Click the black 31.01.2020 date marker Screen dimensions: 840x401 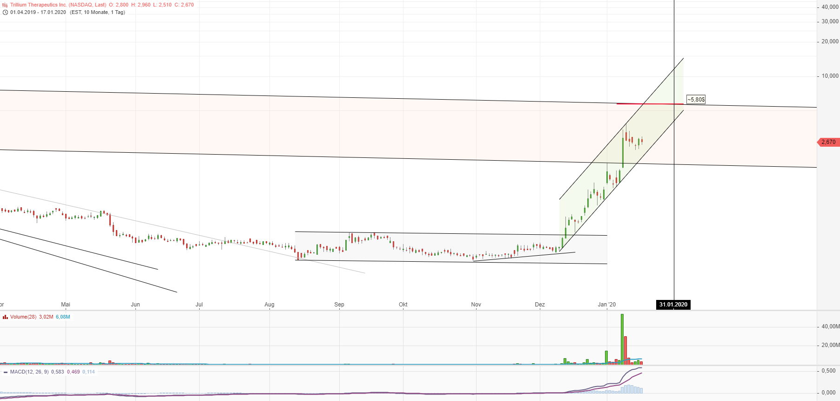coord(673,305)
